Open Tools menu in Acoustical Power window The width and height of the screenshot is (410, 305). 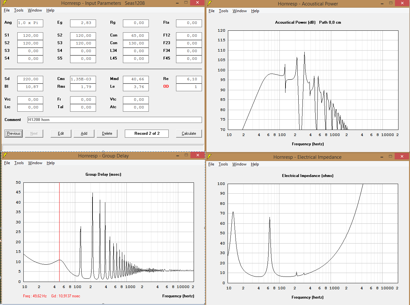click(224, 11)
